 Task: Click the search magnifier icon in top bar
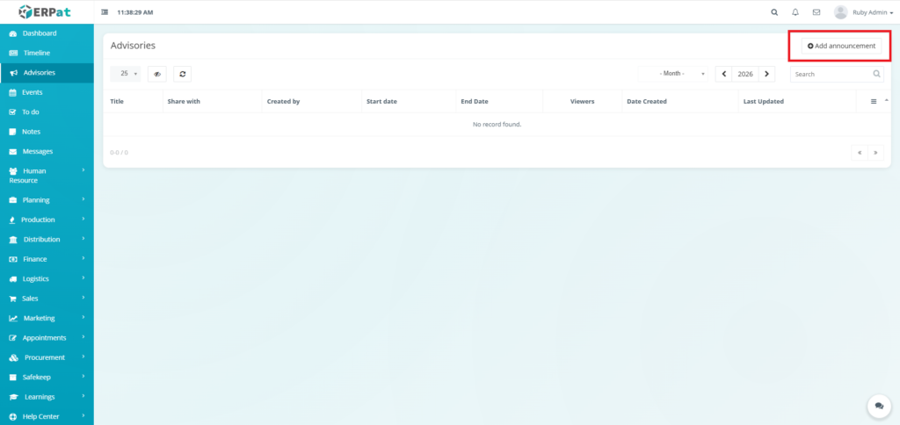pos(773,12)
